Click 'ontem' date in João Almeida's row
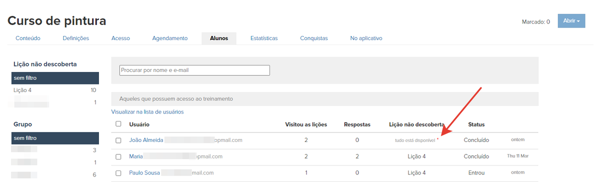600x182 pixels. click(517, 139)
